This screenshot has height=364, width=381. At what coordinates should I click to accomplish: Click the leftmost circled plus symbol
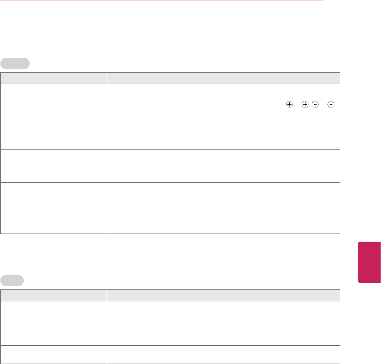pyautogui.click(x=289, y=104)
